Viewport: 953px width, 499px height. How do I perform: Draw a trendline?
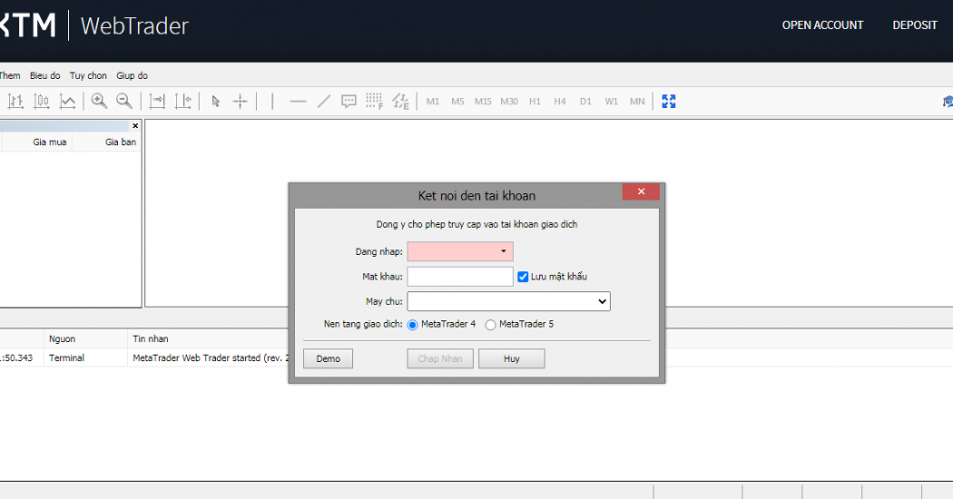click(324, 102)
